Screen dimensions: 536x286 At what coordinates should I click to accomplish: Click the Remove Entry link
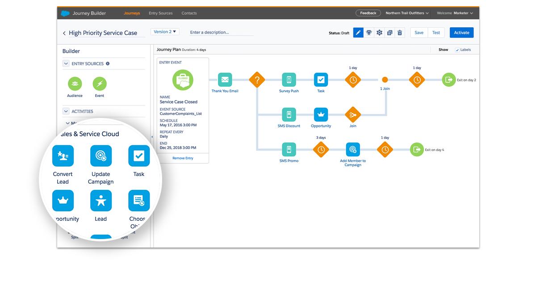183,158
